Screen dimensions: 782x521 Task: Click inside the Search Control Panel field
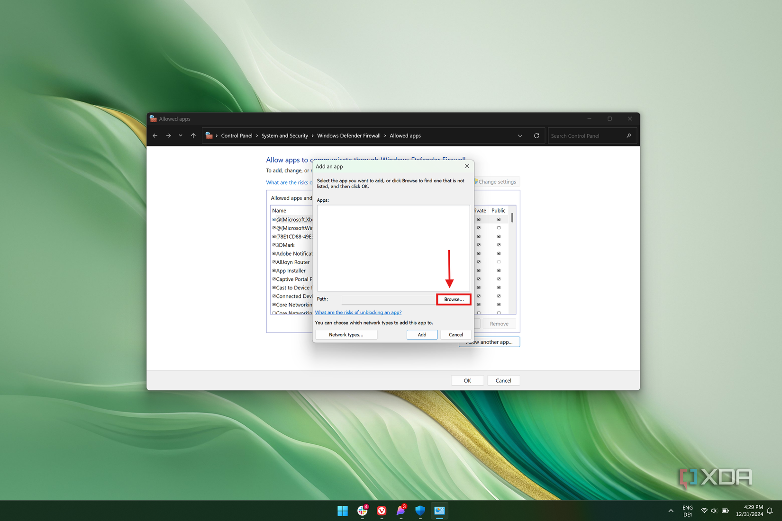pyautogui.click(x=583, y=135)
